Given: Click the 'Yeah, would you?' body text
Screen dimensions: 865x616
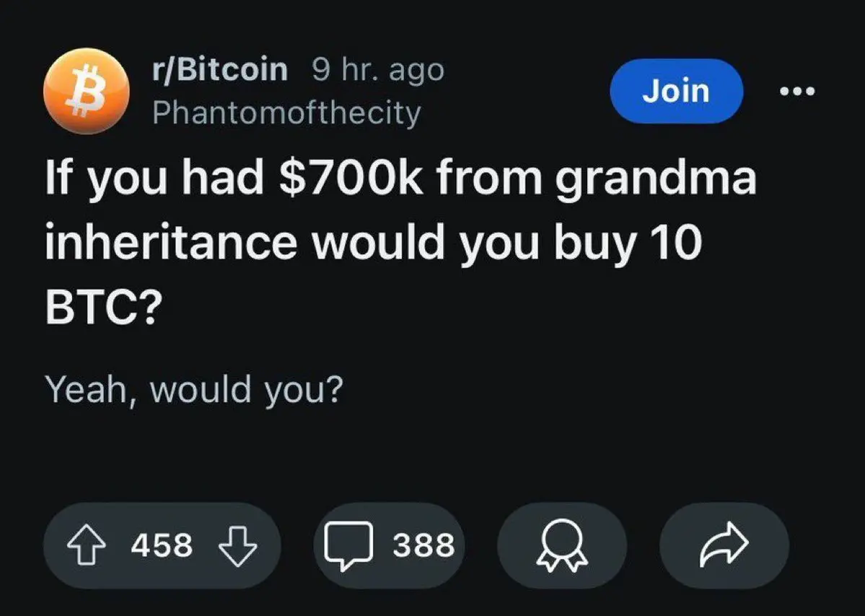Looking at the screenshot, I should (x=193, y=391).
